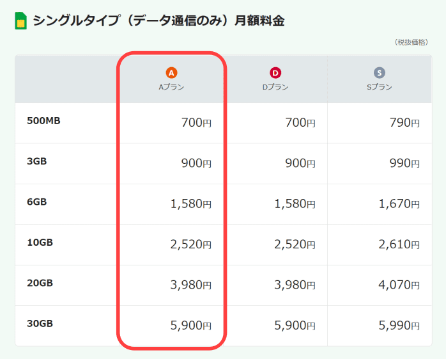Click the 500MB row label
This screenshot has width=446, height=359.
pos(43,121)
